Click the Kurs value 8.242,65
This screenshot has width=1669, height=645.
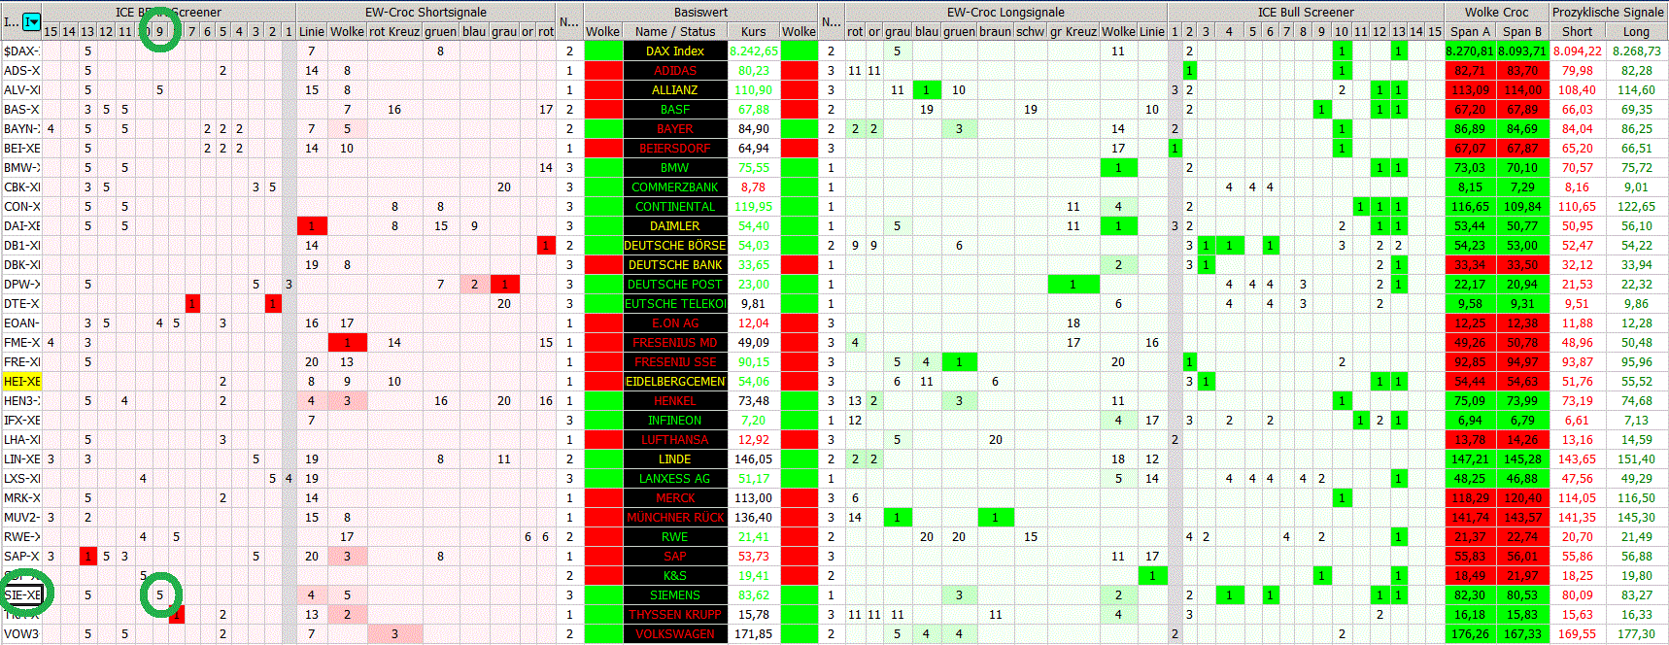click(754, 51)
